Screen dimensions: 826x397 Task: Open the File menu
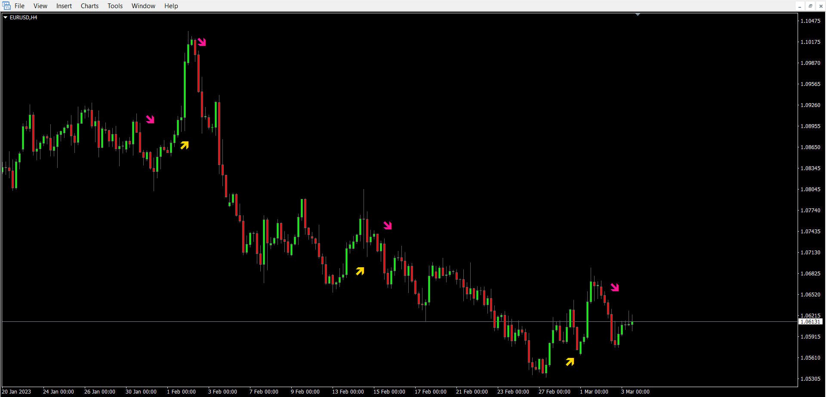tap(19, 6)
